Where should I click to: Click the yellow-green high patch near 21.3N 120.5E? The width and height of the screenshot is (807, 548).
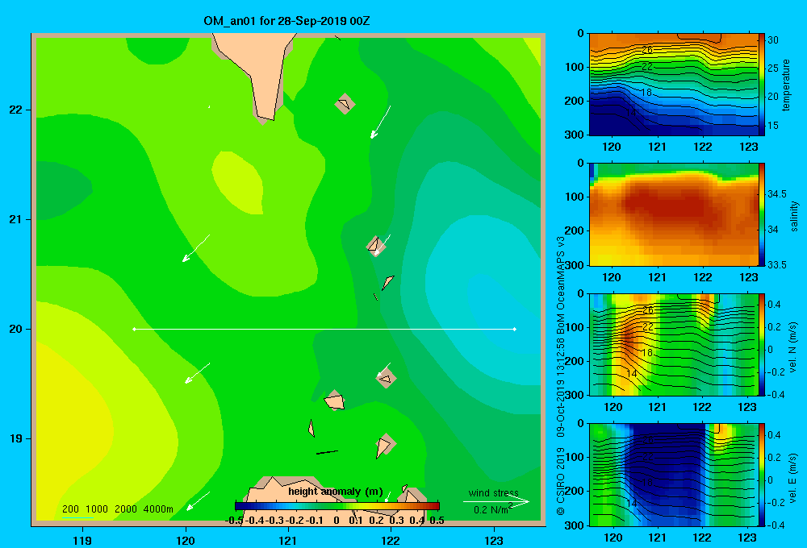[x=238, y=182]
